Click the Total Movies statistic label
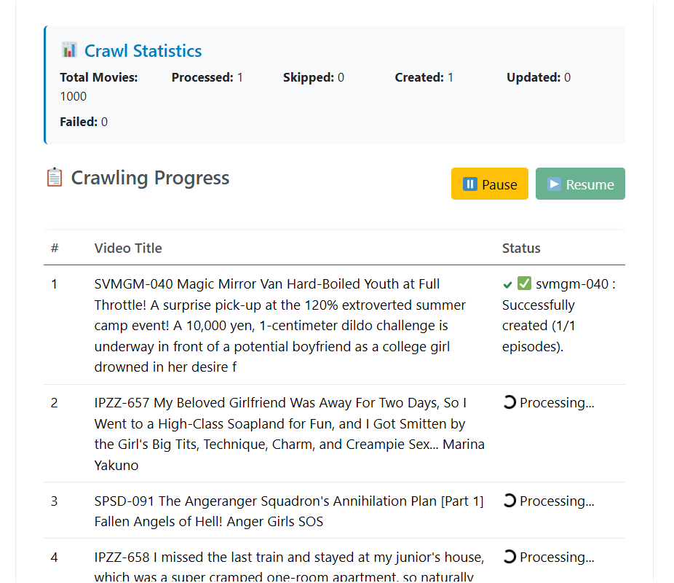This screenshot has height=583, width=674. tap(98, 77)
